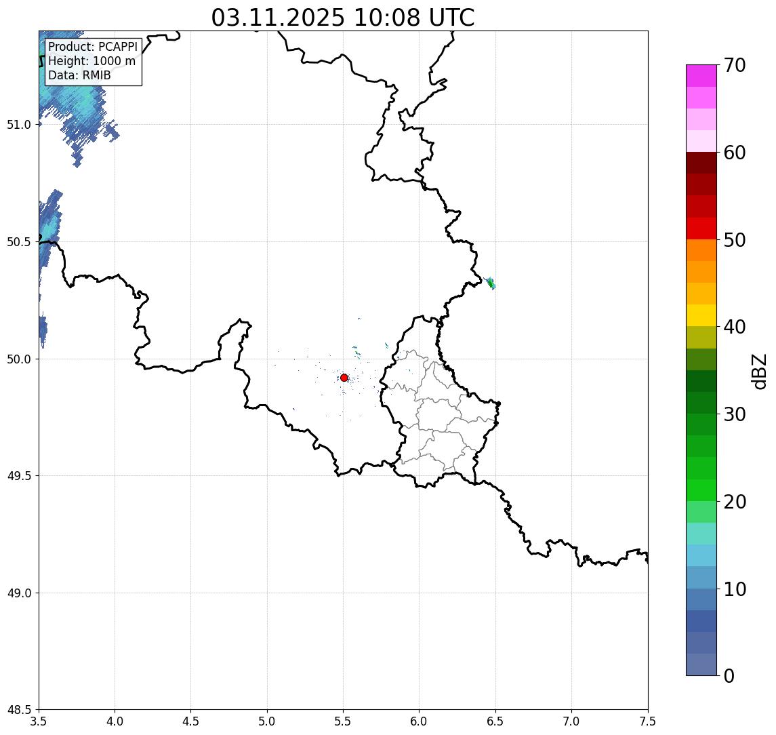This screenshot has height=735, width=776.
Task: Click the longitude axis label 4.5
Action: click(191, 721)
